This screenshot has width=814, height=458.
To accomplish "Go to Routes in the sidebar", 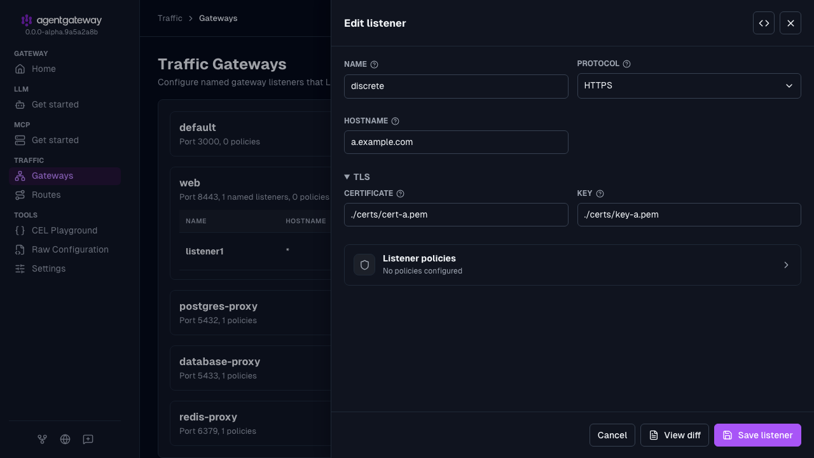I will coord(65,195).
